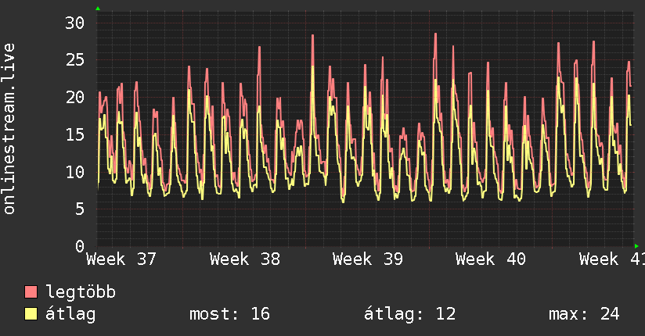Click the green arrow atop the y-axis
The width and height of the screenshot is (645, 336).
[98, 9]
